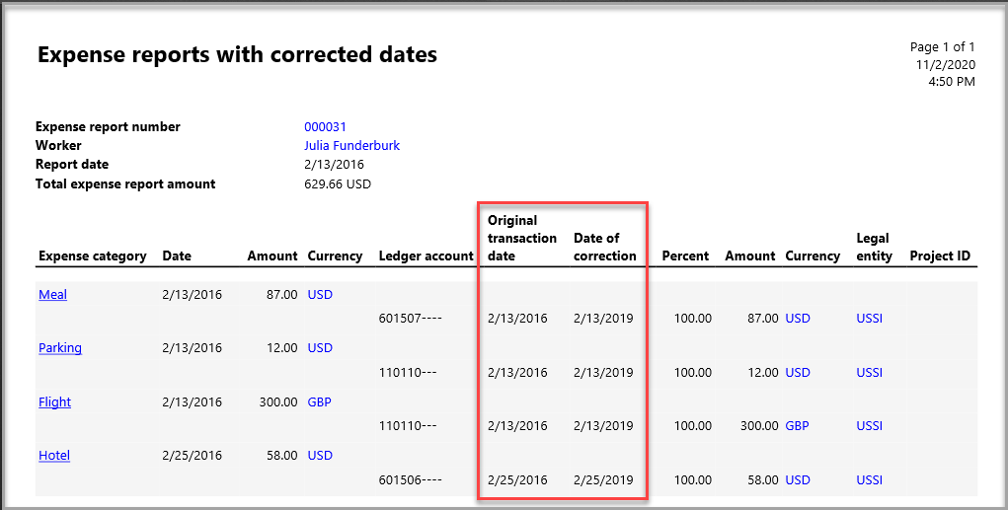Click the Flight amount 300.00
The width and height of the screenshot is (1008, 510).
point(278,402)
